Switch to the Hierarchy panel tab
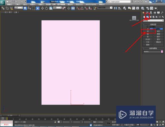Image resolution: width=165 pixels, height=127 pixels. click(x=151, y=13)
